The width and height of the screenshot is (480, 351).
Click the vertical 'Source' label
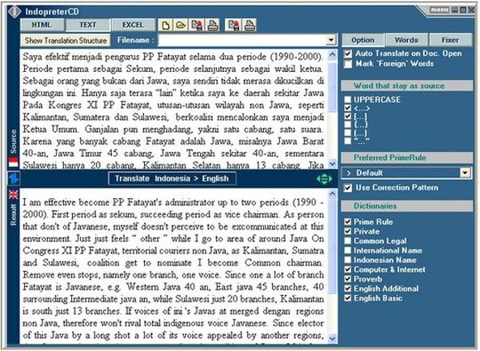(x=13, y=142)
